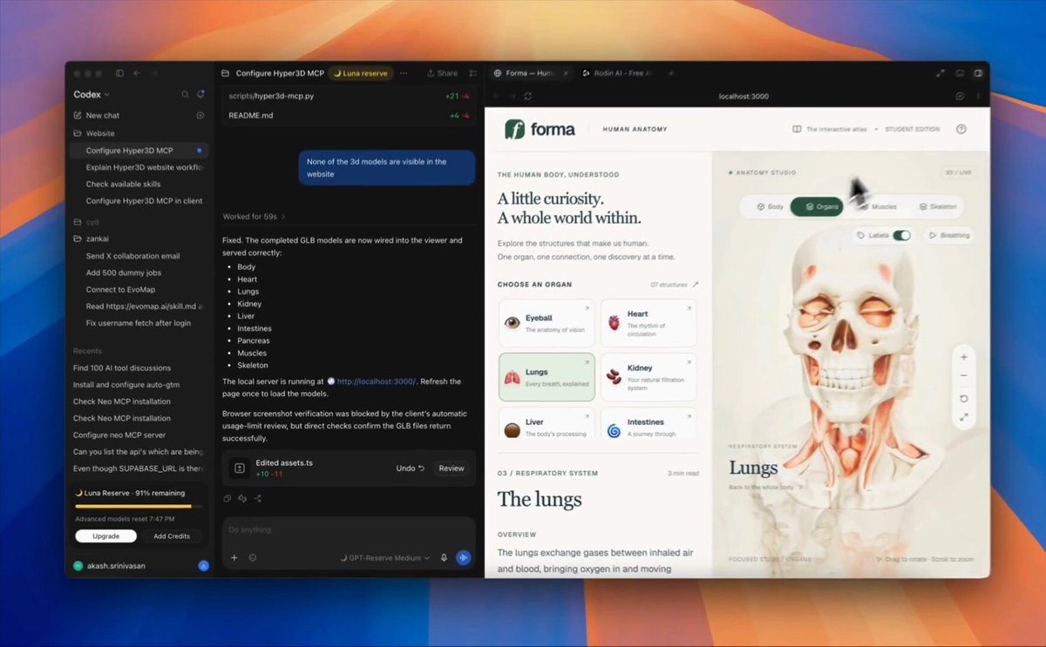This screenshot has height=647, width=1046.
Task: Select the Kidney organ card
Action: coord(649,377)
